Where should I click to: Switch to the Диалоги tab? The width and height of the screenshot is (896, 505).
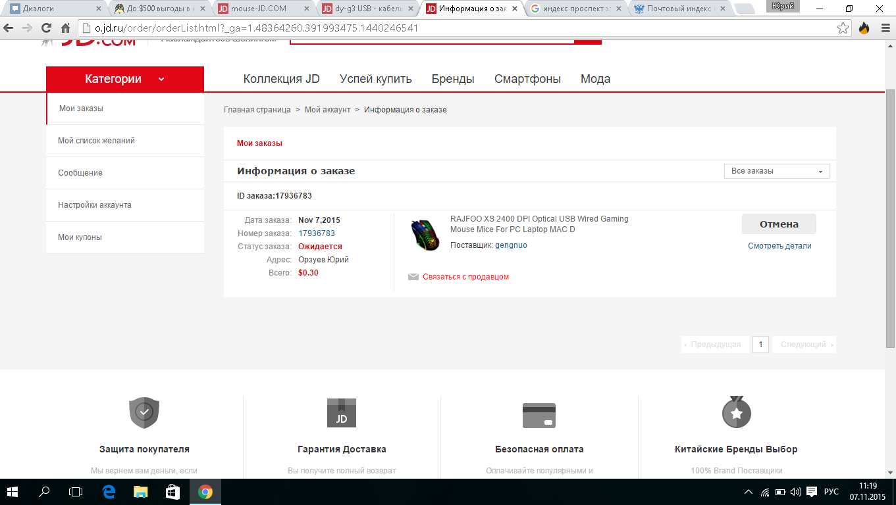click(55, 9)
